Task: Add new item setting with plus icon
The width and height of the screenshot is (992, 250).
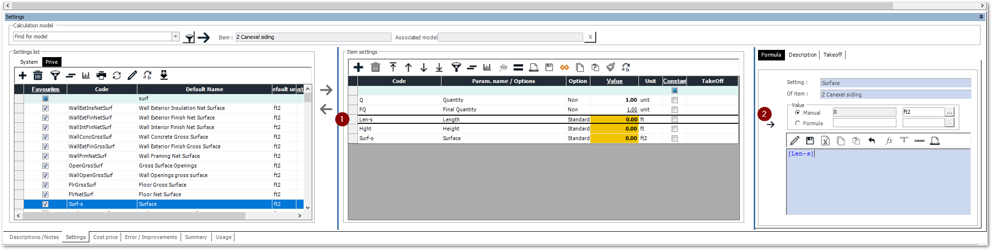Action: point(358,68)
